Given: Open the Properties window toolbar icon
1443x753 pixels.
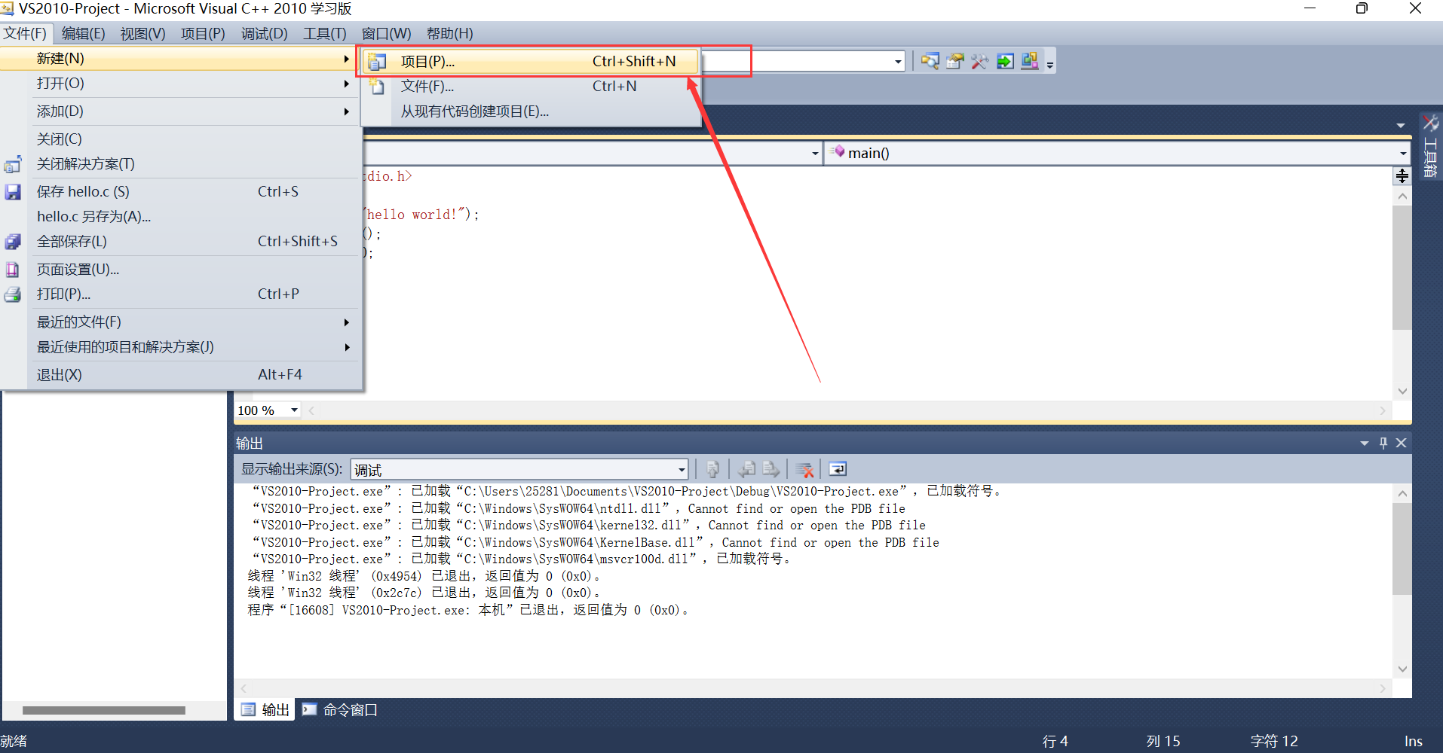Looking at the screenshot, I should coord(954,61).
